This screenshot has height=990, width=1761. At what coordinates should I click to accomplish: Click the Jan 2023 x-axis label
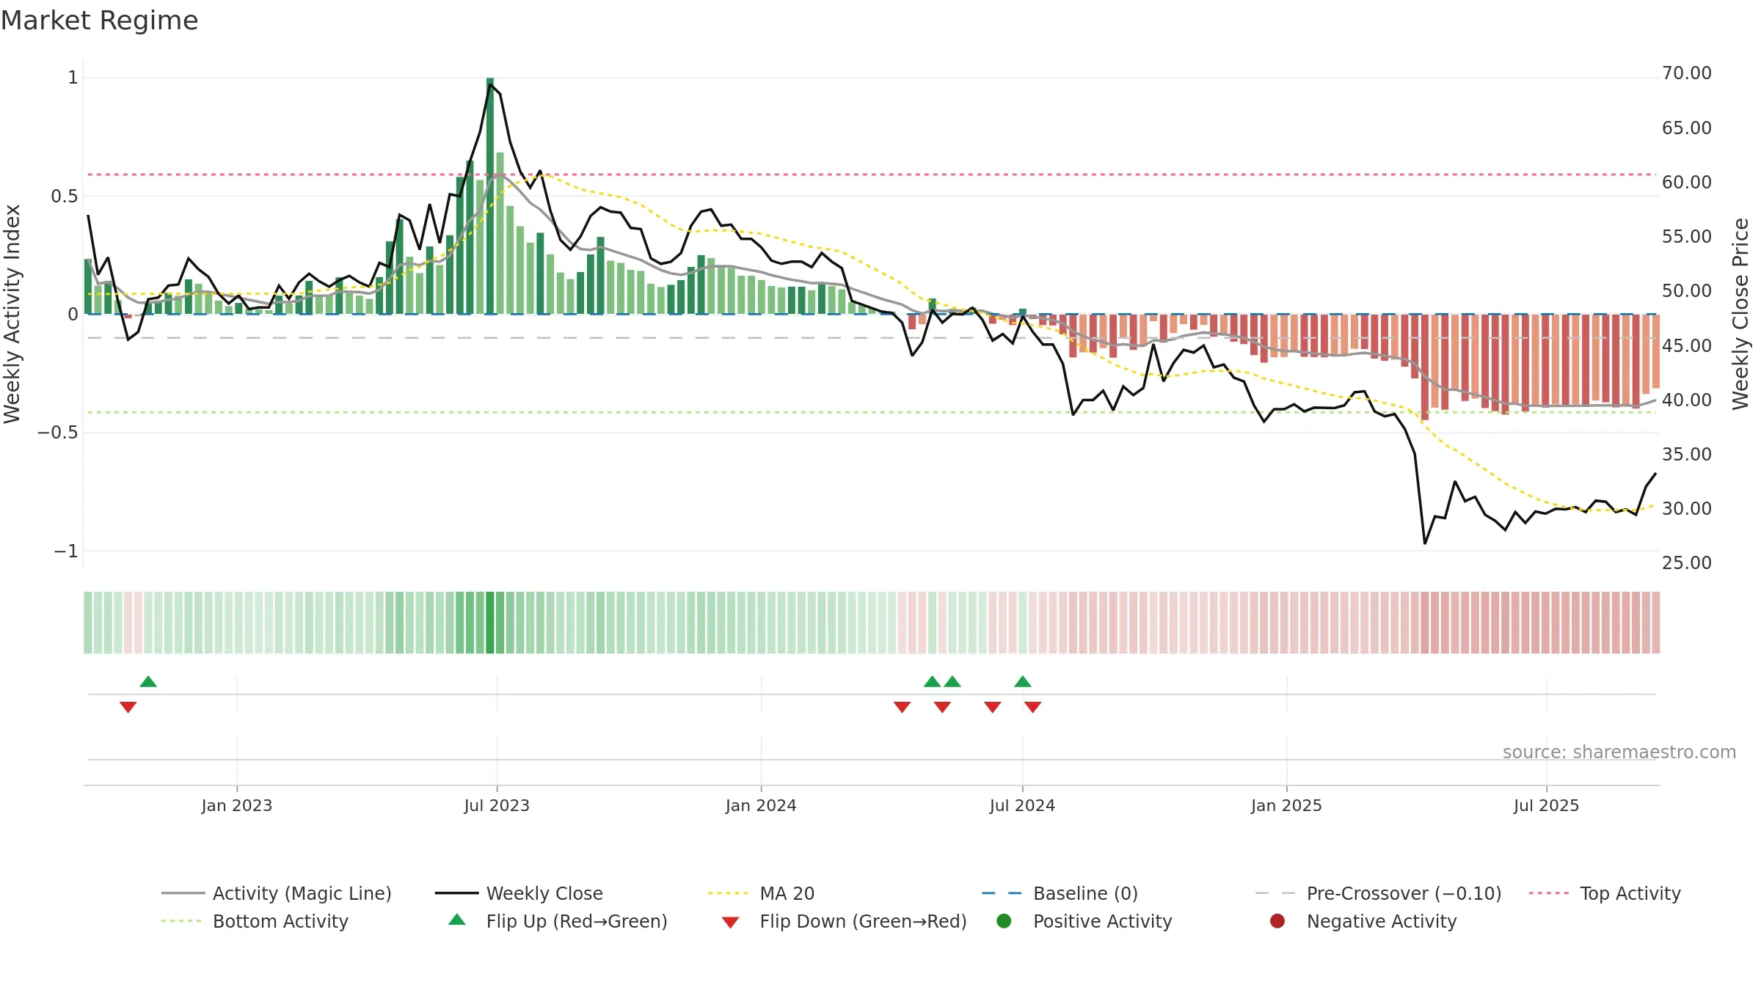tap(237, 805)
